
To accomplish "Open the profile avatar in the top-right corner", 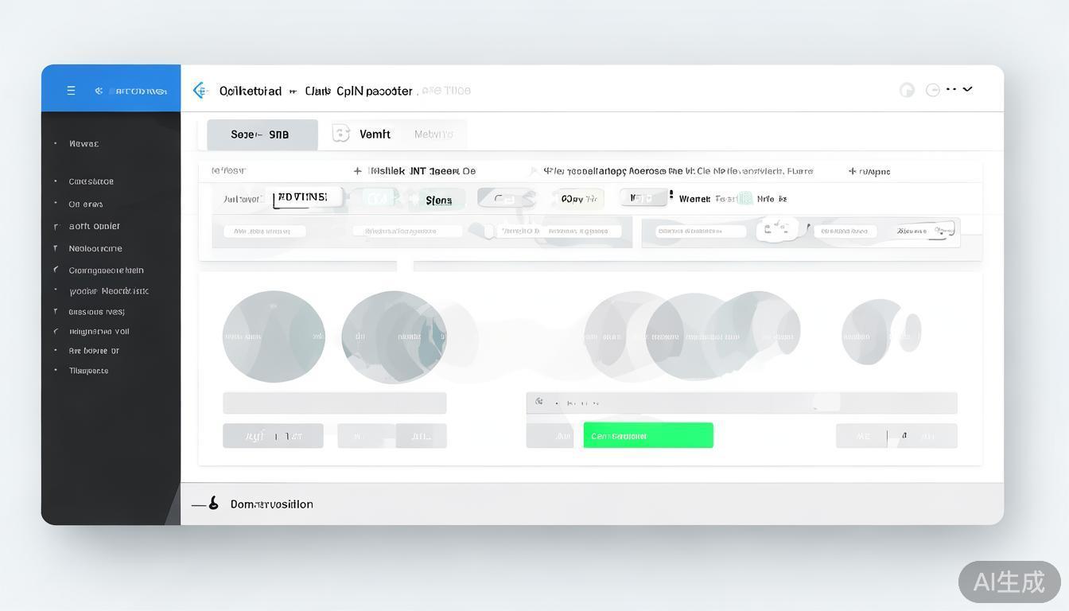I will pyautogui.click(x=907, y=89).
